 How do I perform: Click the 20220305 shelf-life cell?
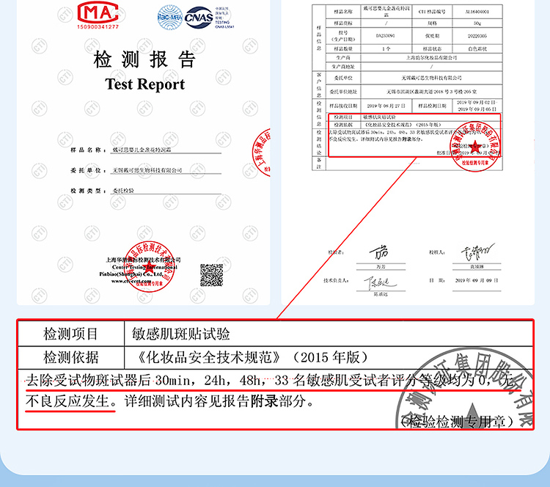click(x=477, y=36)
